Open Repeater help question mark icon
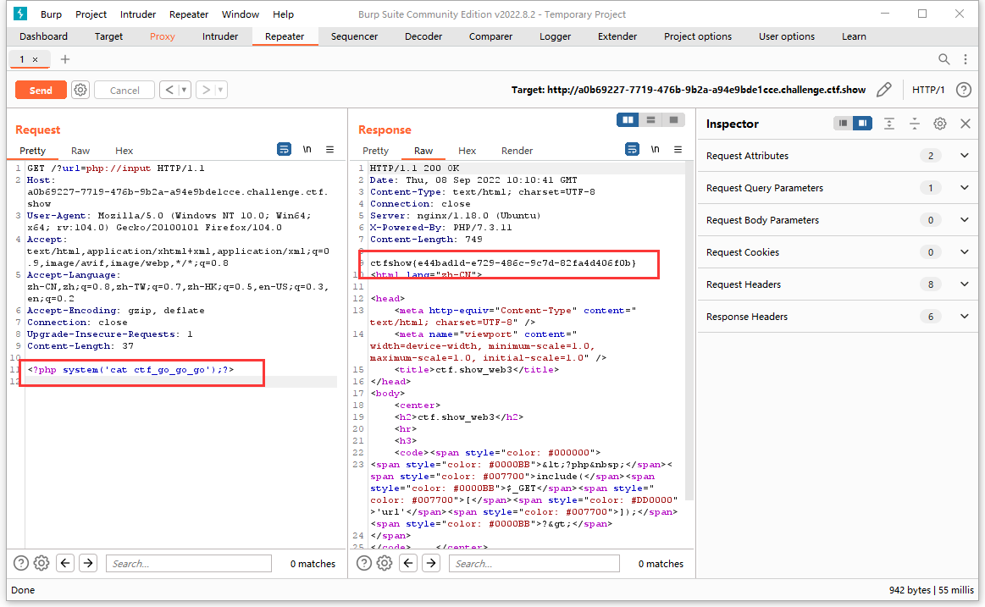985x607 pixels. click(x=964, y=90)
